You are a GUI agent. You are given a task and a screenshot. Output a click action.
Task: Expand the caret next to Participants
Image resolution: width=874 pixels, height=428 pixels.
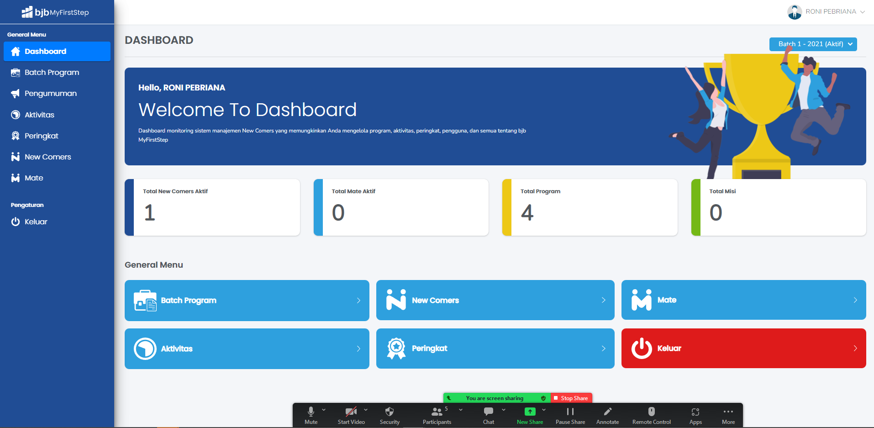(461, 410)
